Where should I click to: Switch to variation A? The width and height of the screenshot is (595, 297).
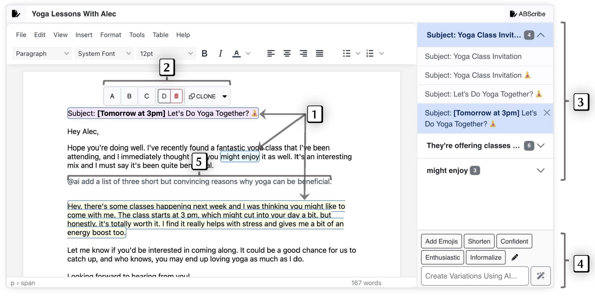[x=112, y=96]
